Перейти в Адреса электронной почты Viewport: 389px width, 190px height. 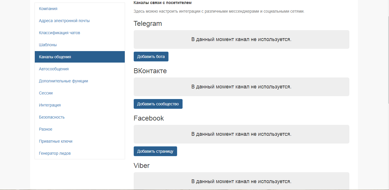tap(64, 21)
